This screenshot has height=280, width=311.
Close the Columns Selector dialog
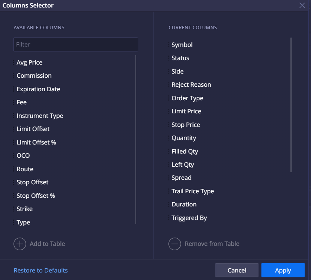pos(302,5)
